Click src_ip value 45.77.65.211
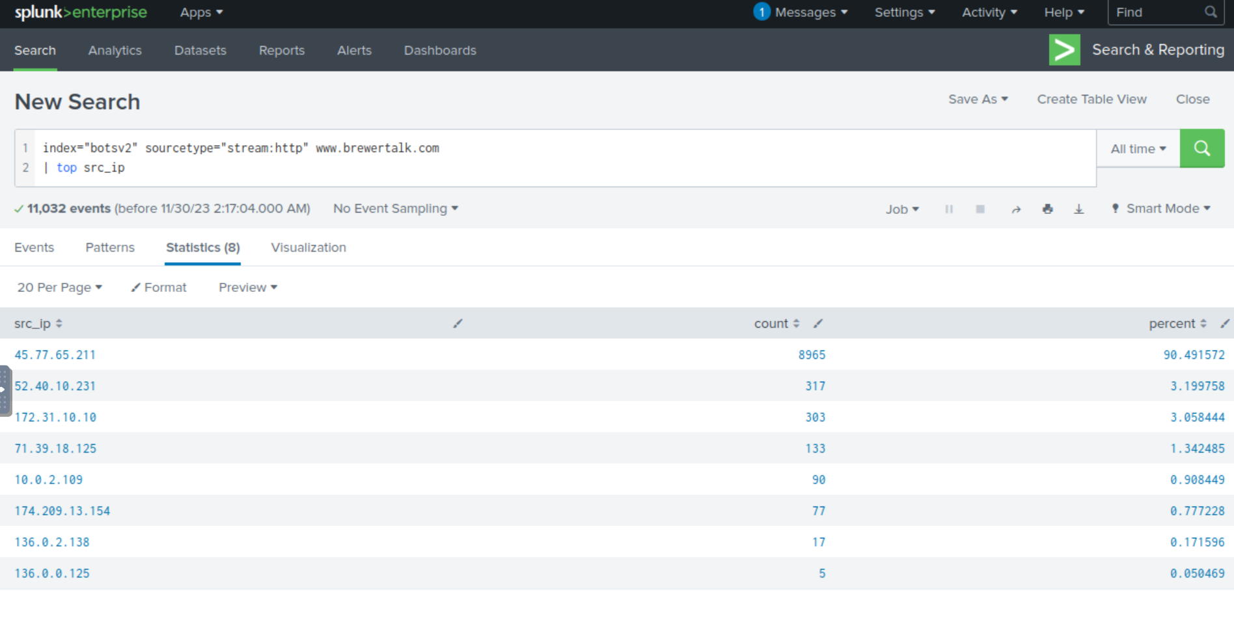Viewport: 1234px width, 632px height. (x=55, y=355)
